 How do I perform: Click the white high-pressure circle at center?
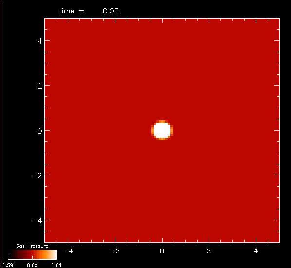click(162, 130)
